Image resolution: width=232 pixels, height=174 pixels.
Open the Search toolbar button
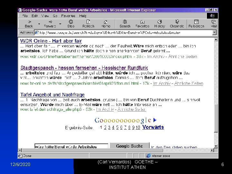(125, 24)
